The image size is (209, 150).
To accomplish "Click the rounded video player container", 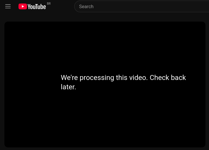I will (105, 84).
